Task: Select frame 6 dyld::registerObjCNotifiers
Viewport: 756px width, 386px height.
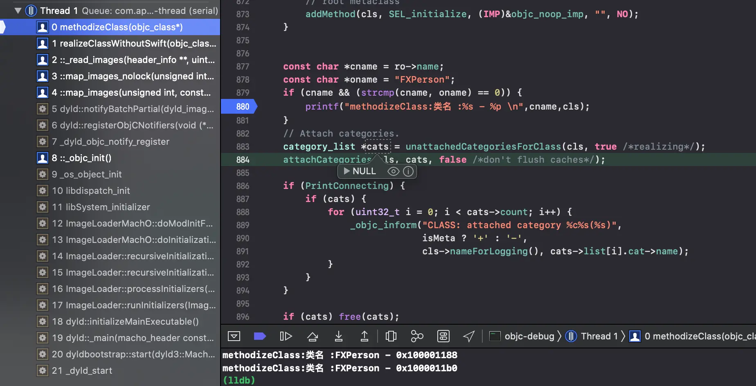Action: (110, 125)
